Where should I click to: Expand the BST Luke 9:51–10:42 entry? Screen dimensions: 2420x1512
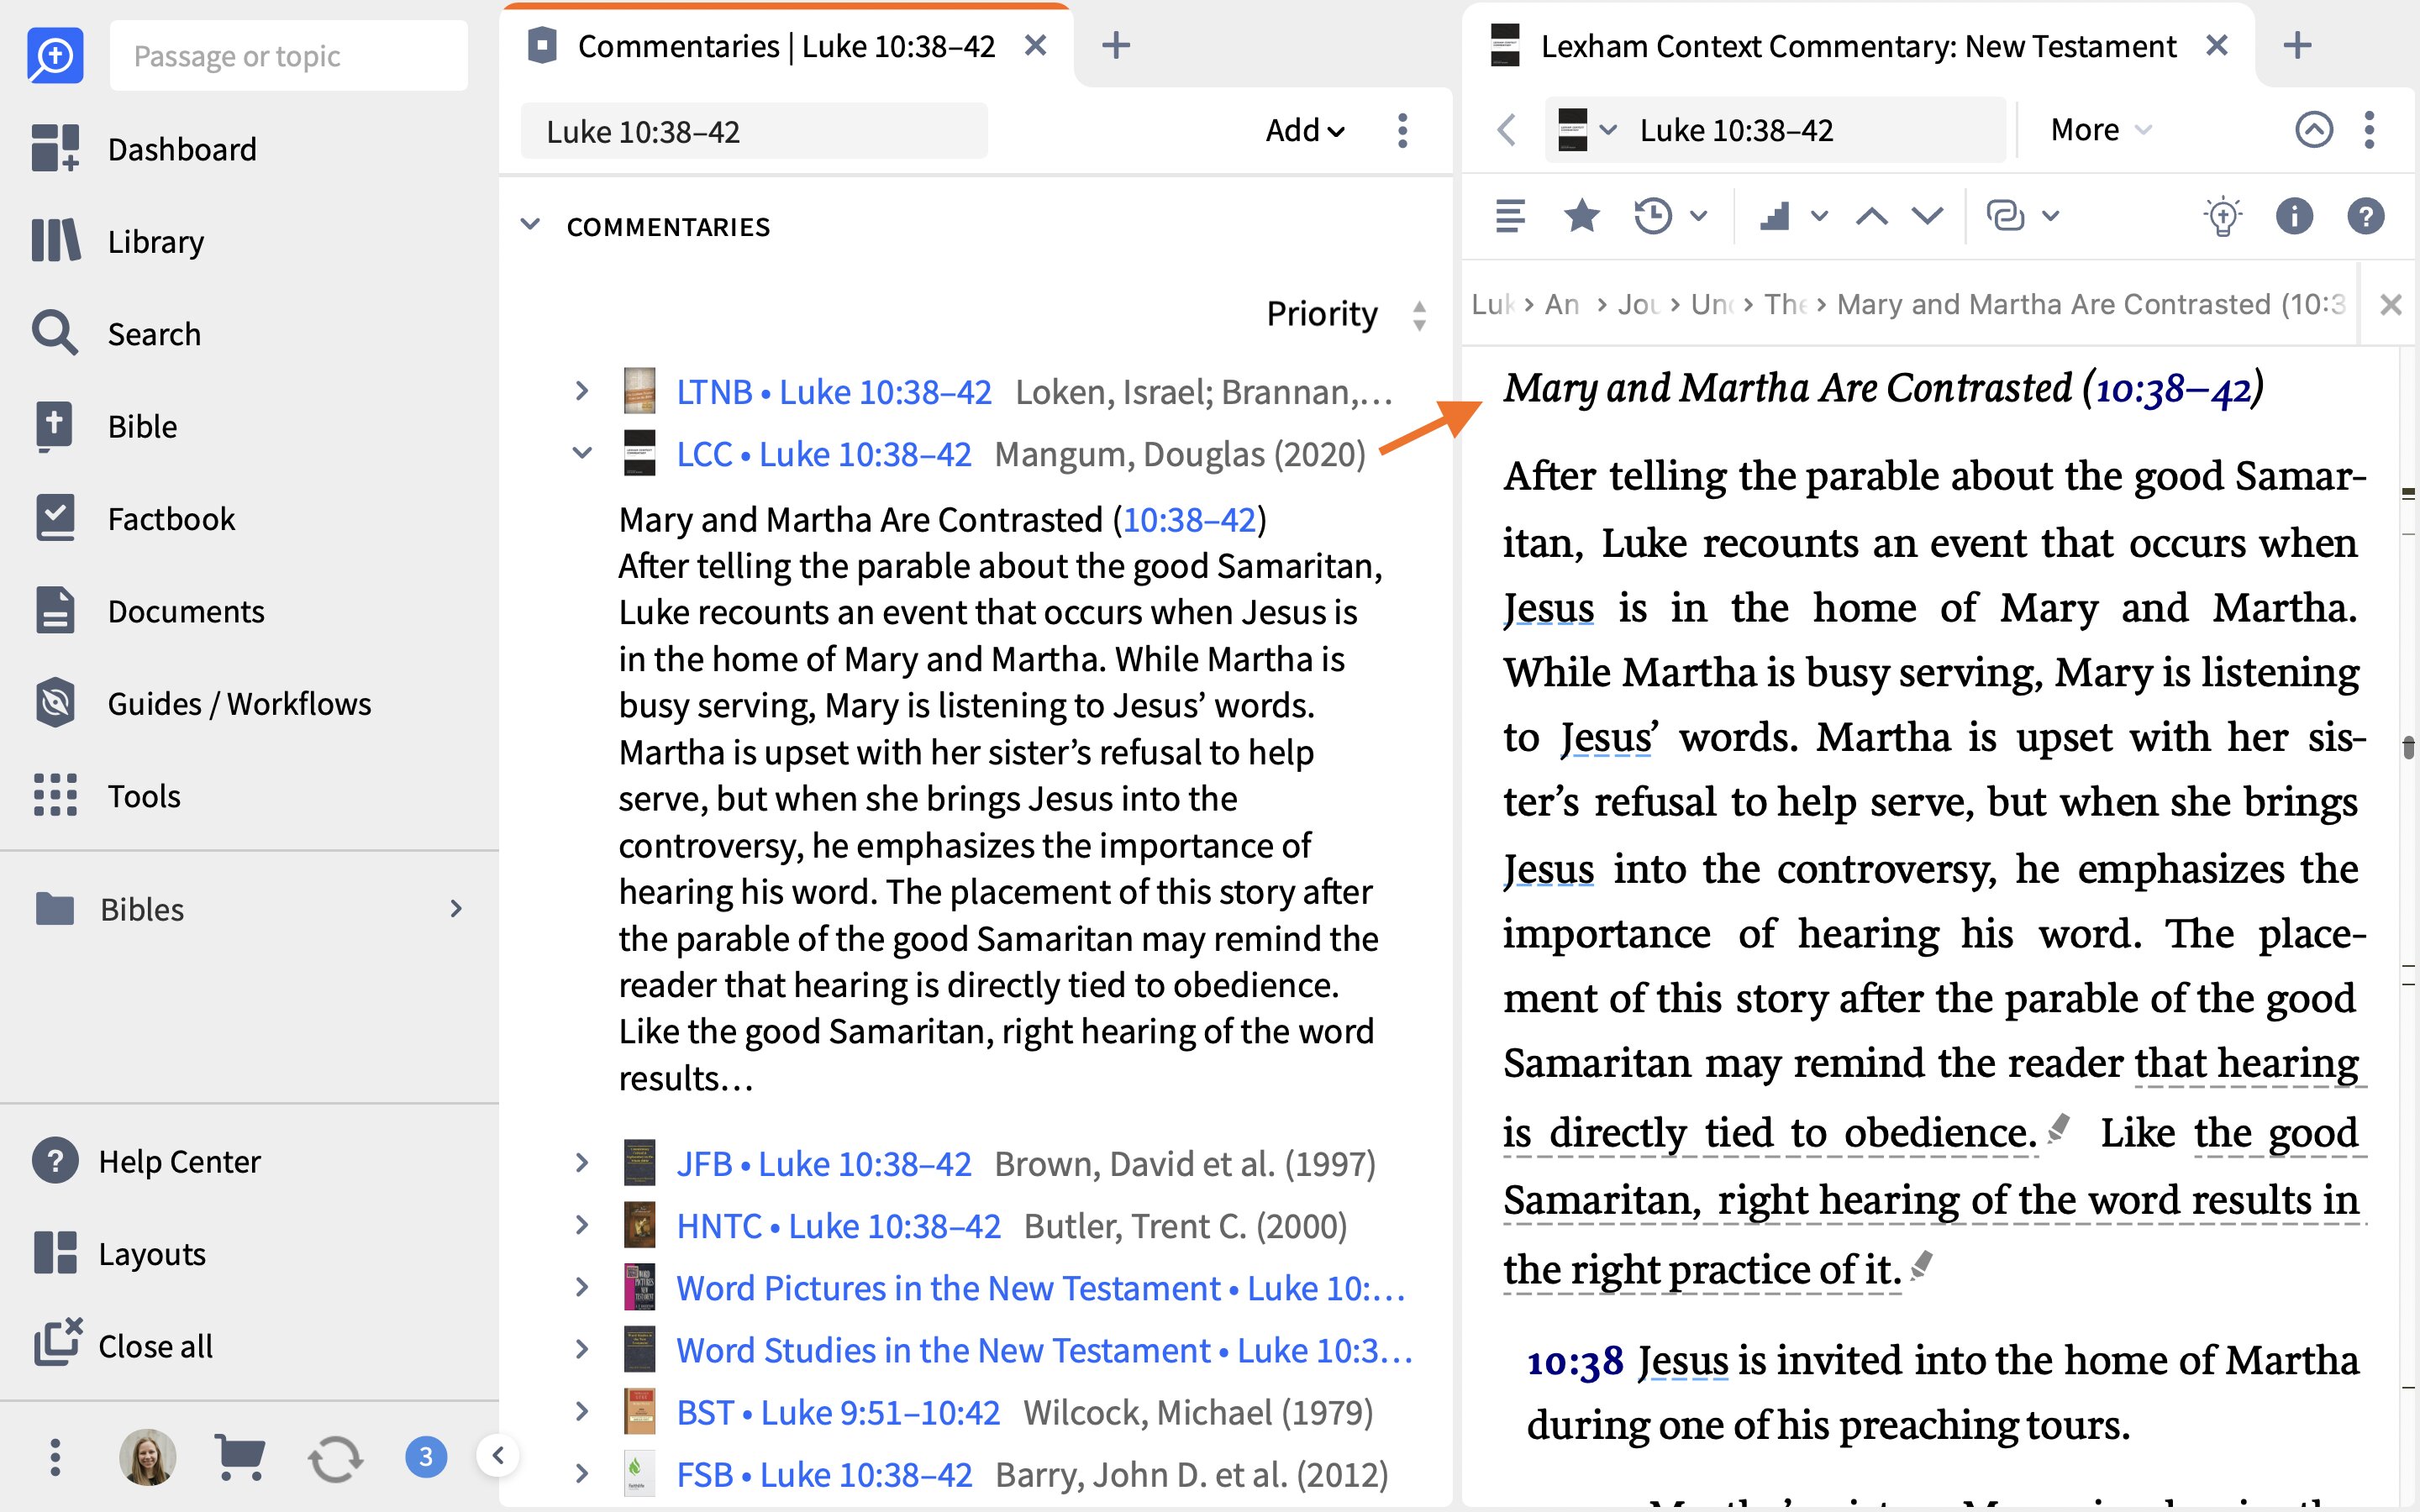(x=581, y=1411)
